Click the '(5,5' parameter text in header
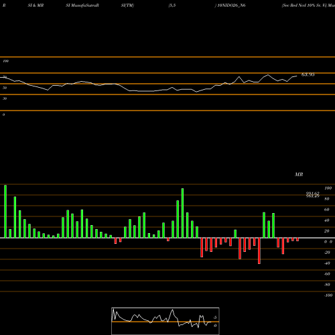Screen dimensions: 335x335 172,5
